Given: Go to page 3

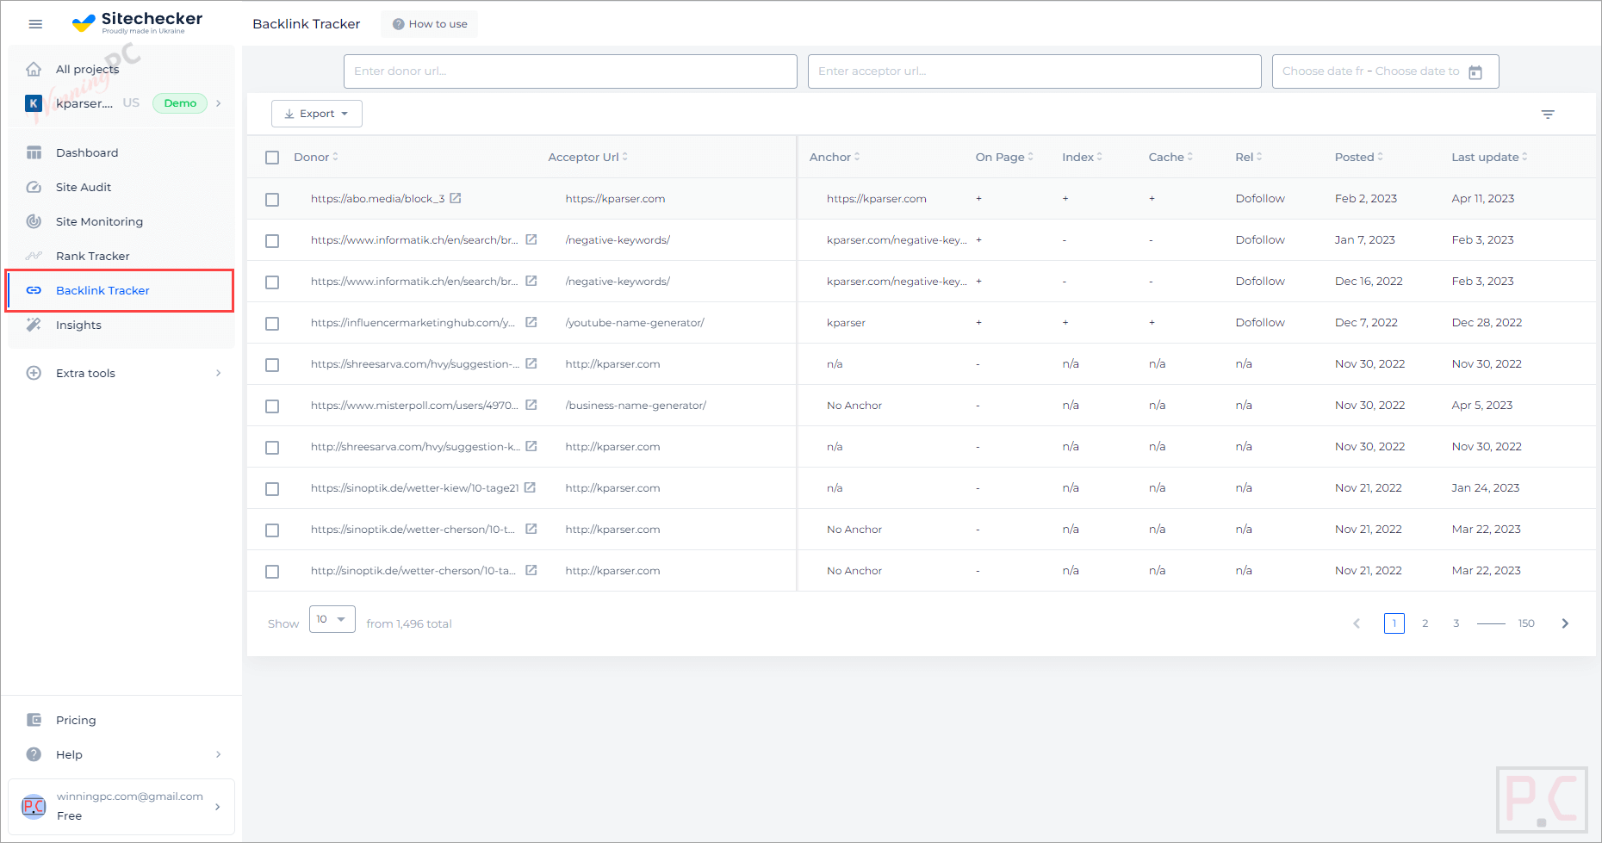Looking at the screenshot, I should click(1456, 623).
